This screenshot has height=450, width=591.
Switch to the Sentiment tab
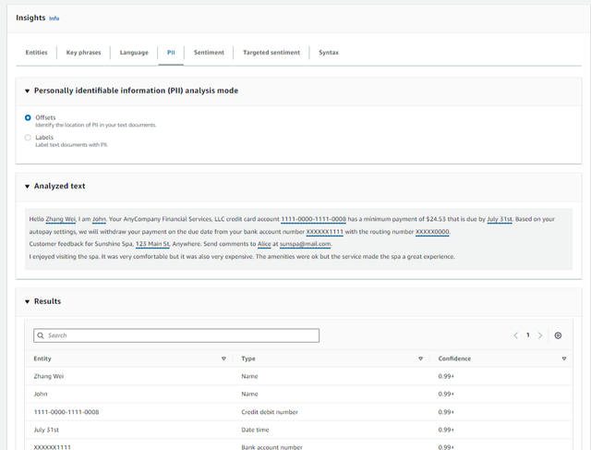[x=209, y=53]
